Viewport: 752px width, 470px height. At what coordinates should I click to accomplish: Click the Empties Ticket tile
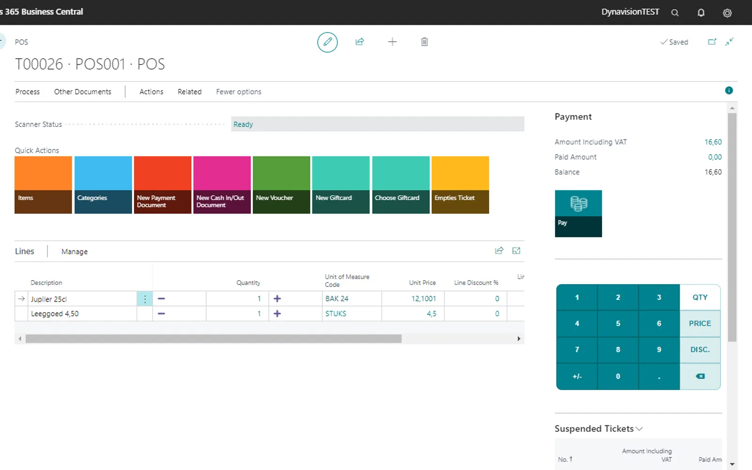tap(460, 185)
